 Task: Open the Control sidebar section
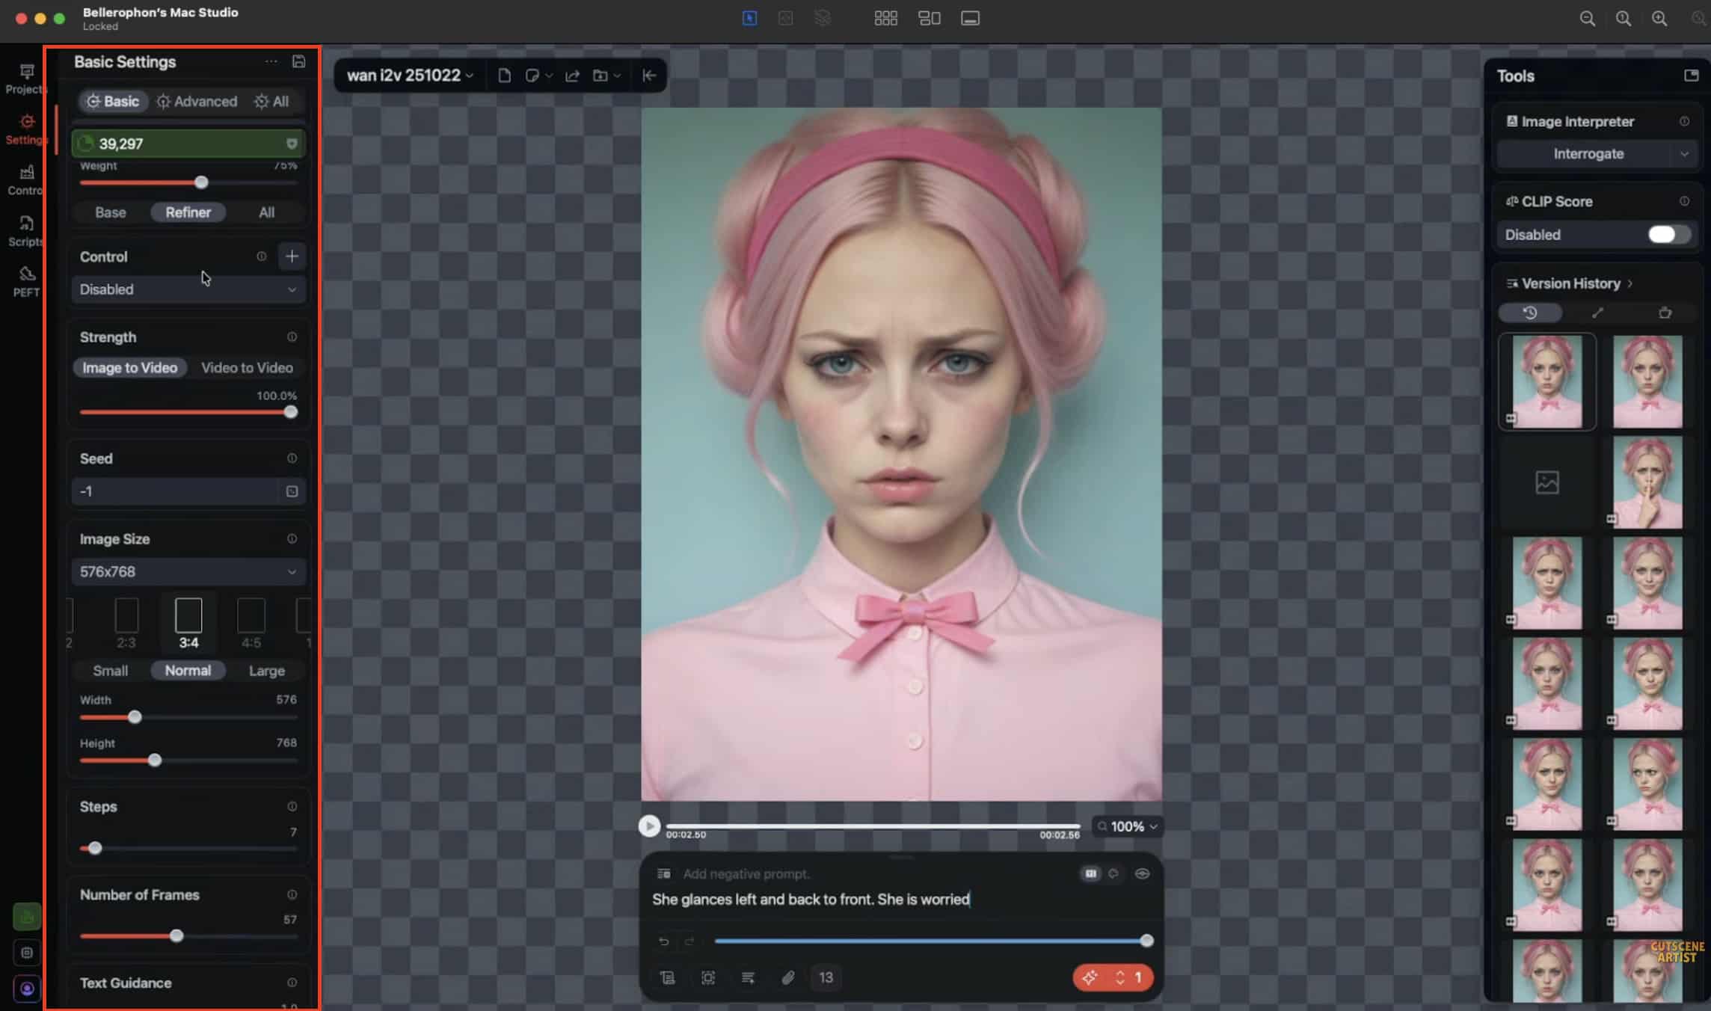tap(26, 180)
